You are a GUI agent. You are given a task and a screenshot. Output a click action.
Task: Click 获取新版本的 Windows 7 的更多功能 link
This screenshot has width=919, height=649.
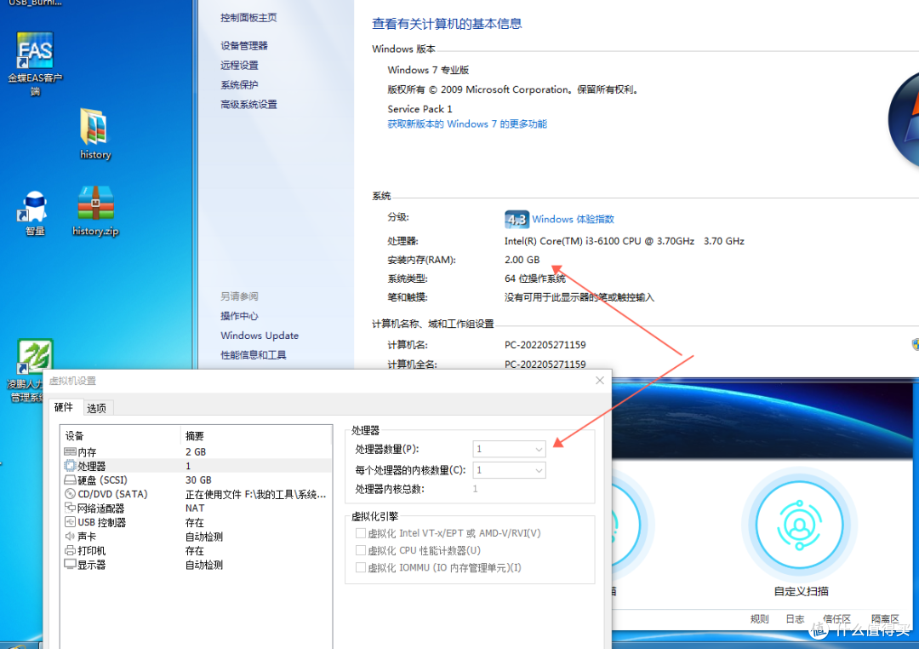[467, 123]
